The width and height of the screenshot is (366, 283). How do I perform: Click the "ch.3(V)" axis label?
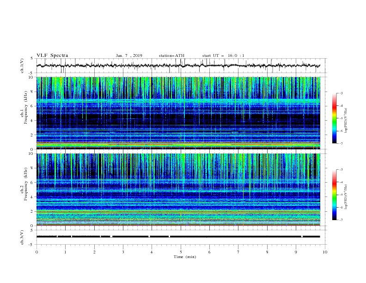22,237
